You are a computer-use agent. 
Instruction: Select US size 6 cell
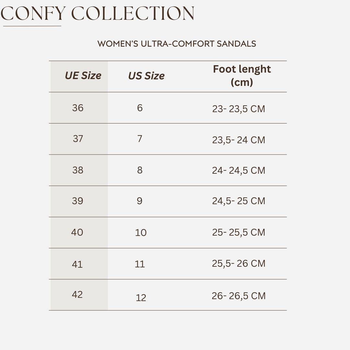140,108
